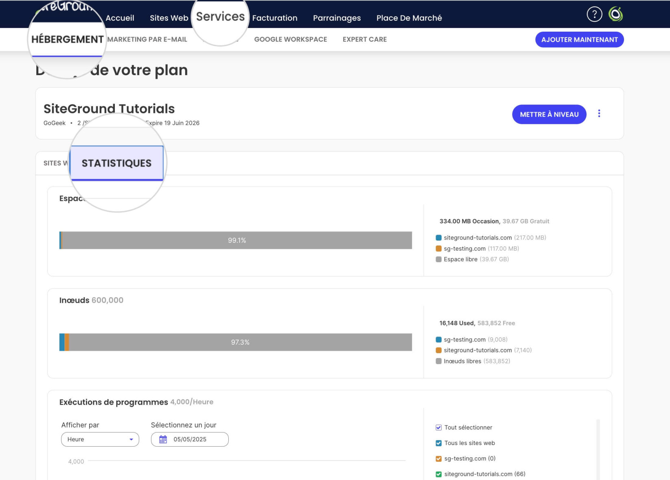Open the Facturation menu item

point(275,18)
